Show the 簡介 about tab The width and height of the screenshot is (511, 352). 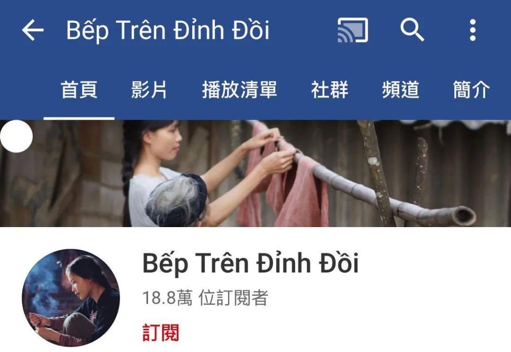click(471, 89)
